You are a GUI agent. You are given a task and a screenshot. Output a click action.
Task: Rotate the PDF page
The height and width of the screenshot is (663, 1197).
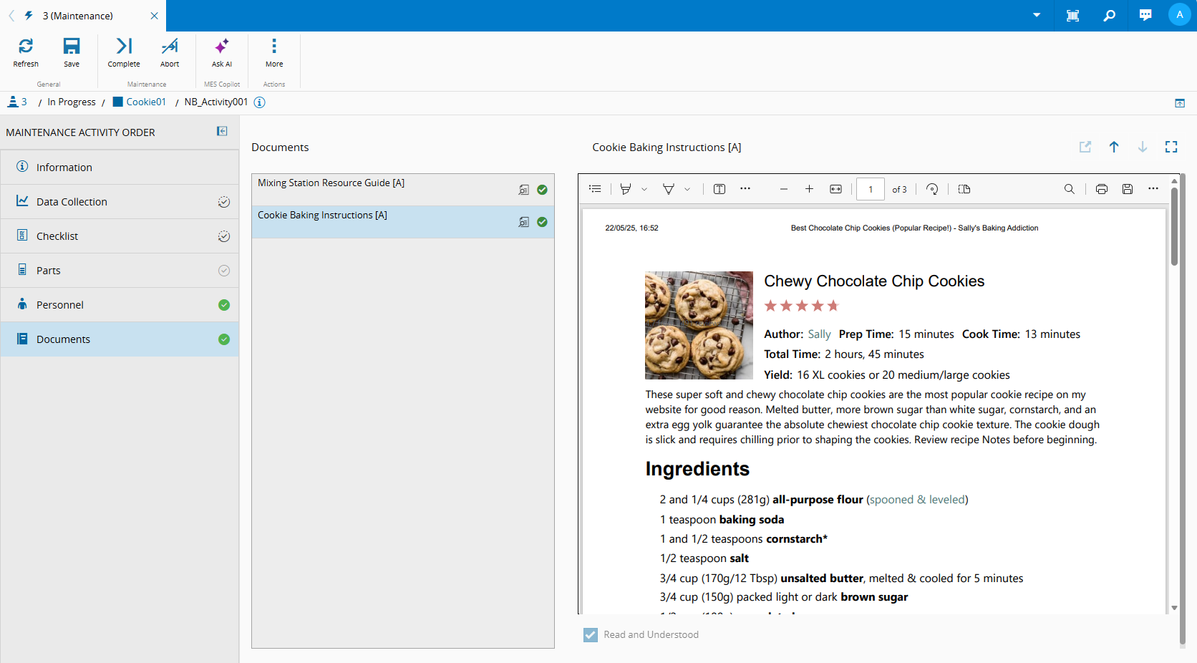click(932, 189)
